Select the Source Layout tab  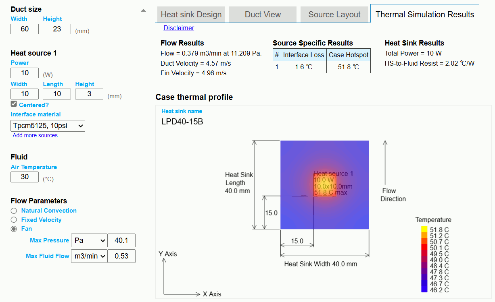tap(334, 14)
